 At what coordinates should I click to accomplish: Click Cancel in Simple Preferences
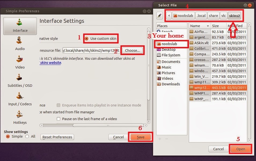coord(119,137)
